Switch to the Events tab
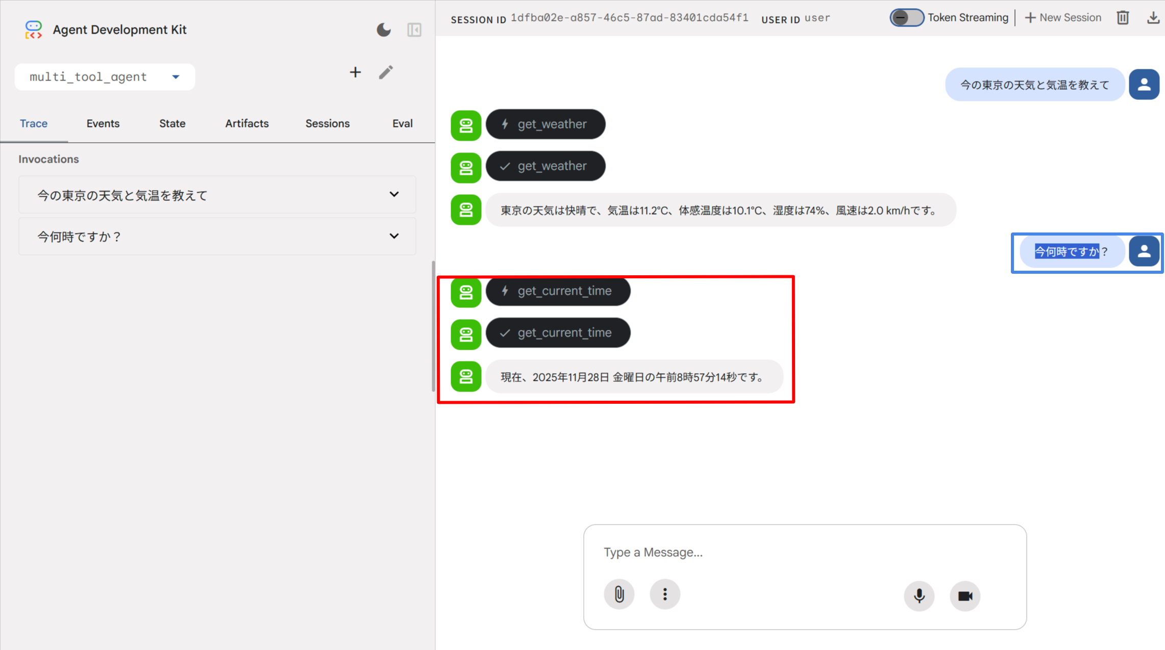 pos(103,123)
